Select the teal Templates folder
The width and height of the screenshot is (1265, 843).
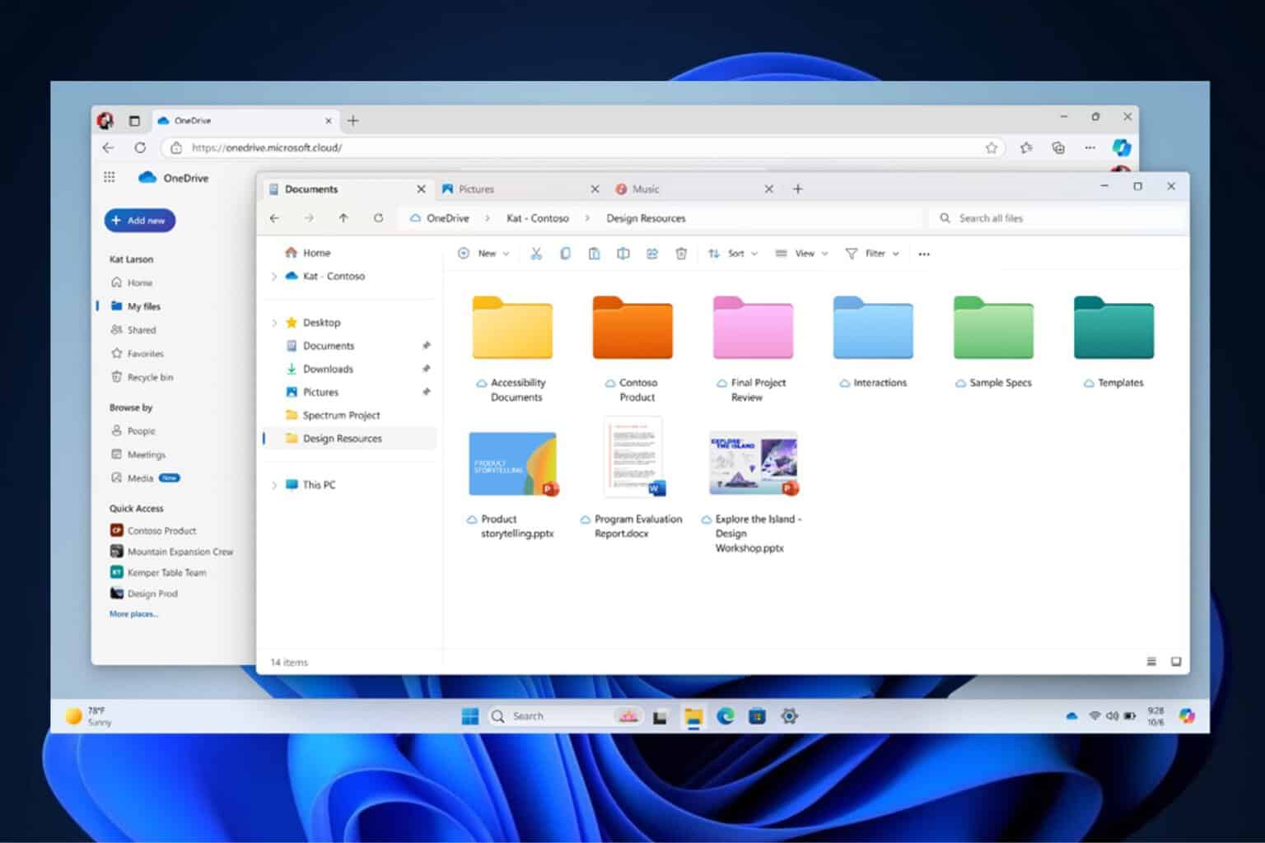pyautogui.click(x=1113, y=342)
